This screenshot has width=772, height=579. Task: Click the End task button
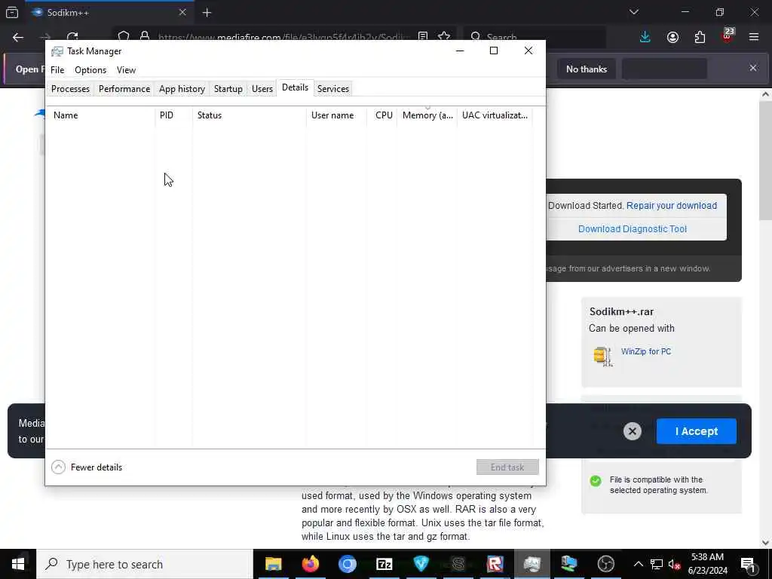coord(507,467)
